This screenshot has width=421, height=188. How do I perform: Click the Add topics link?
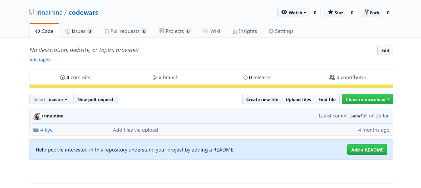click(40, 60)
